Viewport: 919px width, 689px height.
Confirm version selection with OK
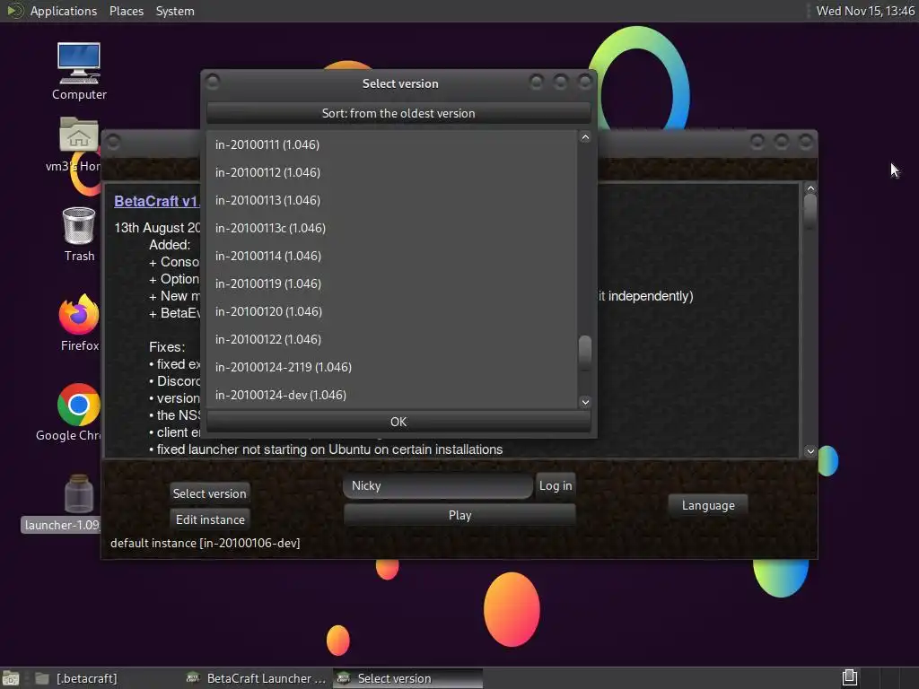coord(398,422)
